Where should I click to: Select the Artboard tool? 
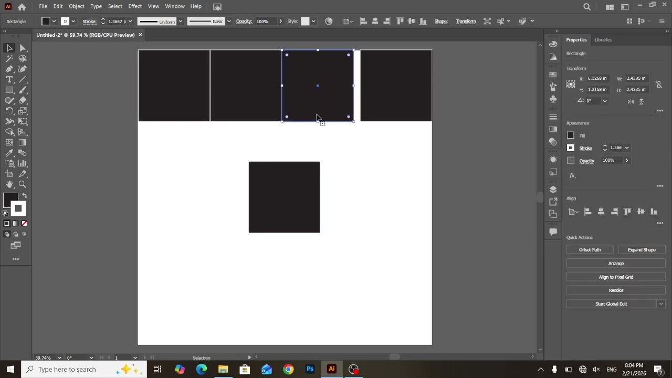point(9,174)
